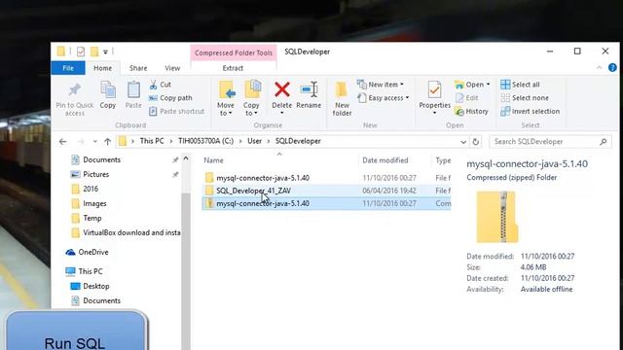Open Explorer Help question icon
Viewport: 623px width, 350px height.
[612, 68]
